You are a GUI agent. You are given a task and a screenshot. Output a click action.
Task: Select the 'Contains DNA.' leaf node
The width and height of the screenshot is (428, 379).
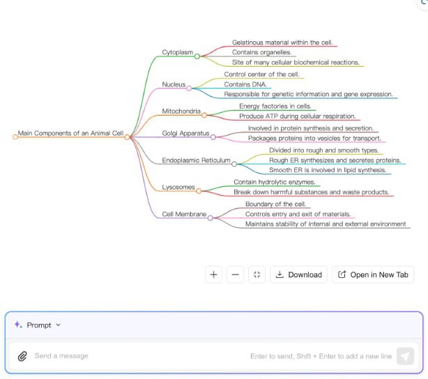(245, 84)
